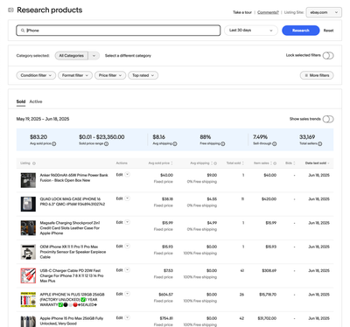
Task: Click the blue Research button
Action: tap(301, 31)
